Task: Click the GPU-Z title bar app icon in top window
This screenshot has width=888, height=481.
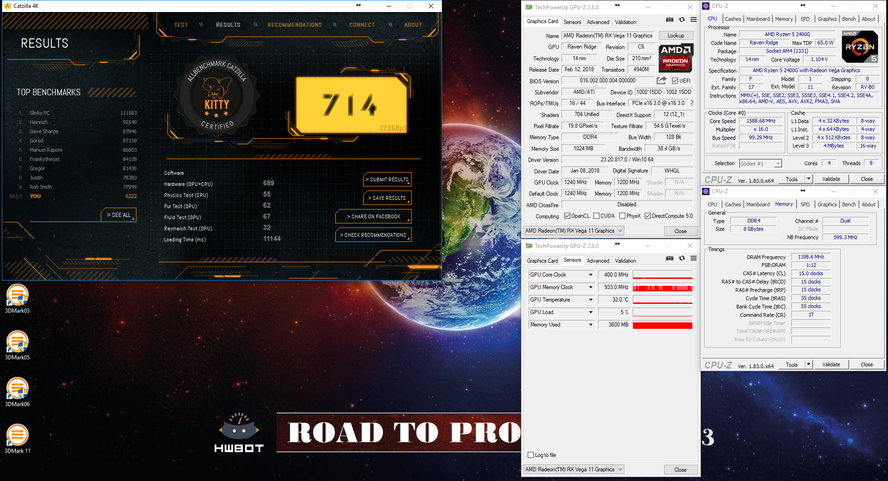Action: (529, 7)
